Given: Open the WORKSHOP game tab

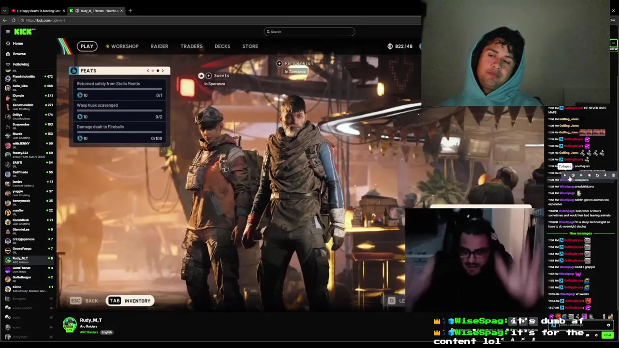Looking at the screenshot, I should click(122, 46).
